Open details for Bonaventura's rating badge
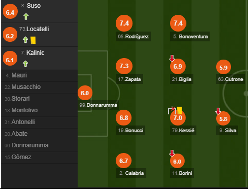This screenshot has width=248, height=189. pyautogui.click(x=178, y=23)
